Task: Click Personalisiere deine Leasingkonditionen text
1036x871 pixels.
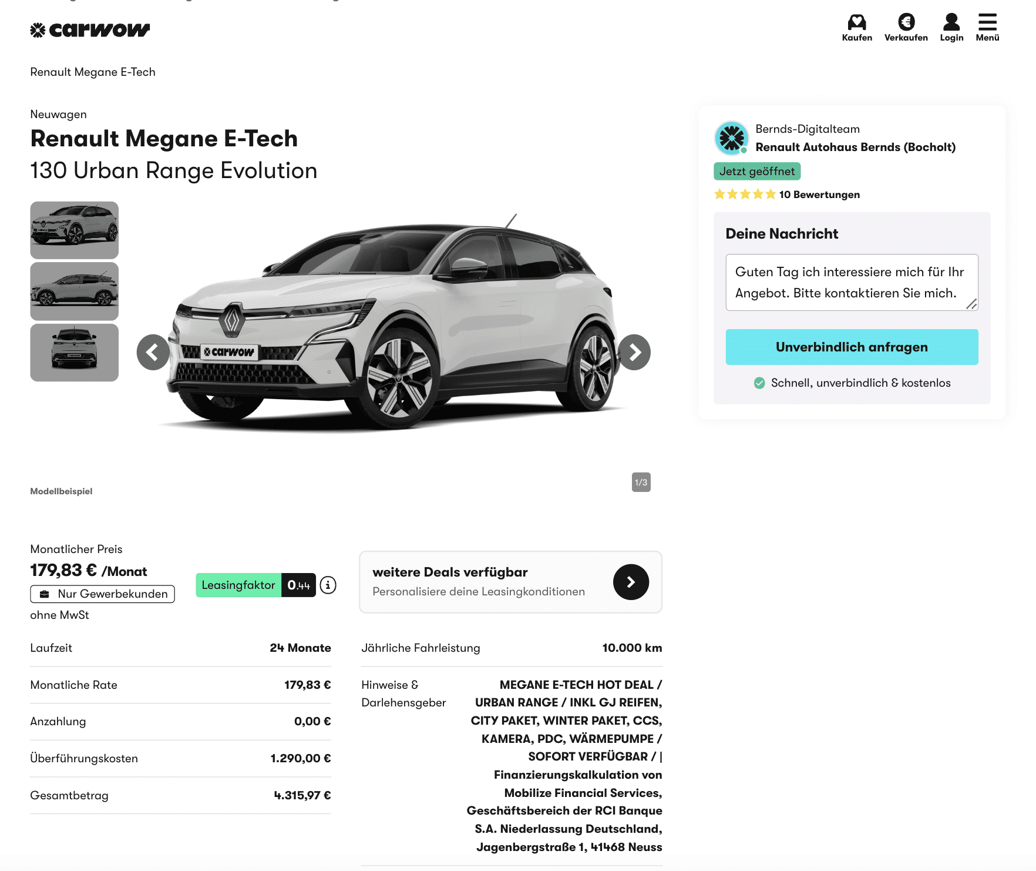Action: [x=479, y=591]
